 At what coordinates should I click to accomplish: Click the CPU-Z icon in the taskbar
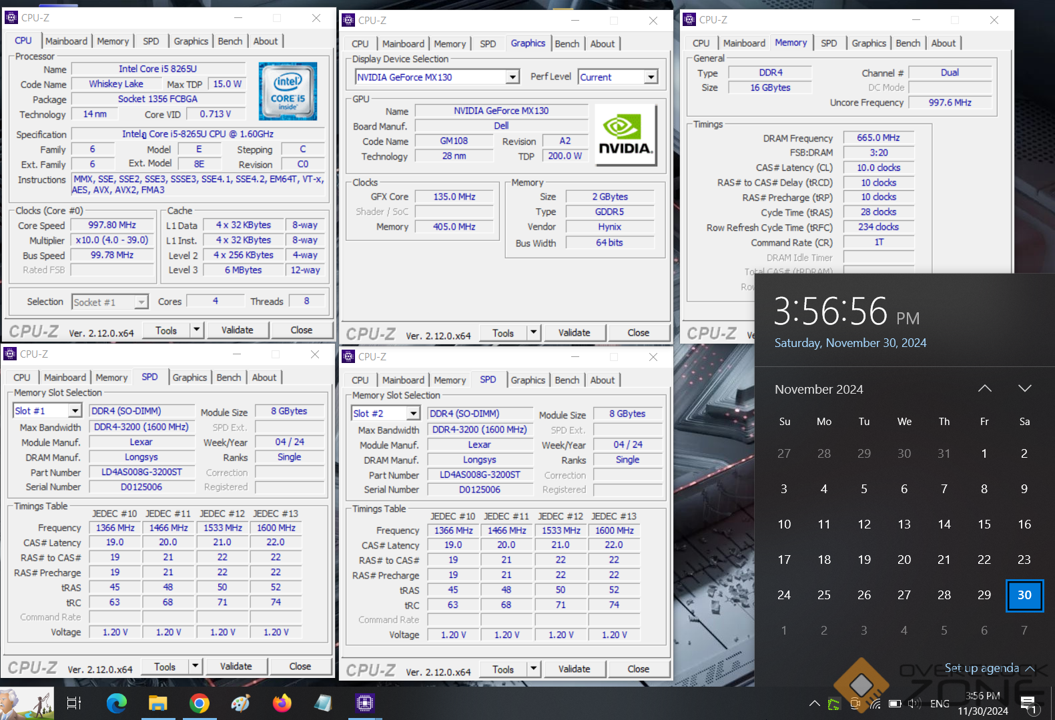coord(364,703)
